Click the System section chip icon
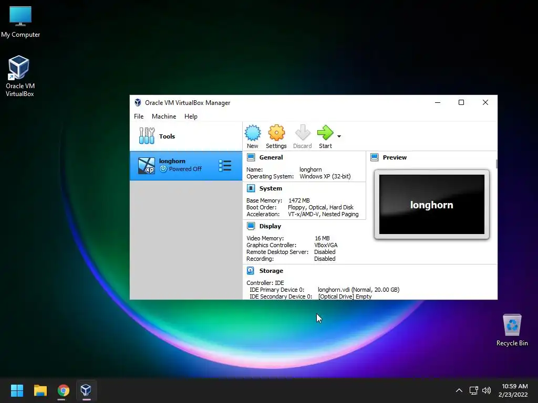Viewport: 538px width, 403px height. pos(251,188)
